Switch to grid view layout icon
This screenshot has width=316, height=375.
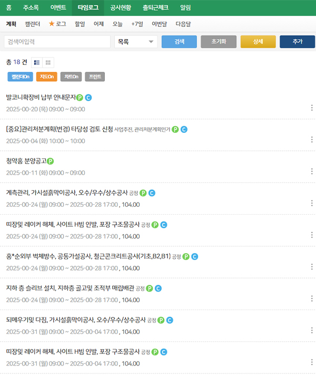click(48, 62)
